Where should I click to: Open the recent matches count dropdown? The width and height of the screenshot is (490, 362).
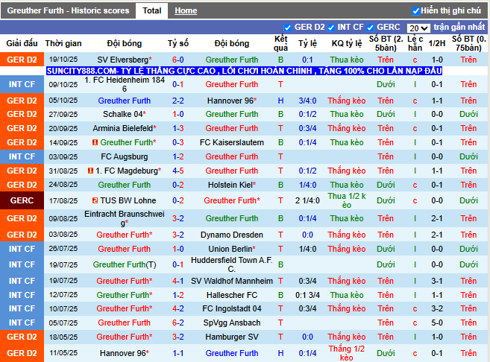418,28
